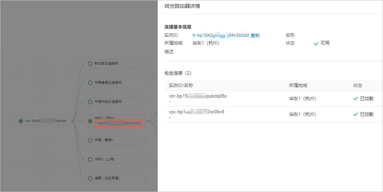Click the circle icon of 中国香港云连接网

click(x=90, y=83)
